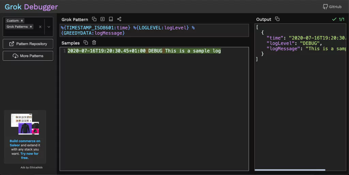Click line number 1 in Samples gutter

click(64, 51)
